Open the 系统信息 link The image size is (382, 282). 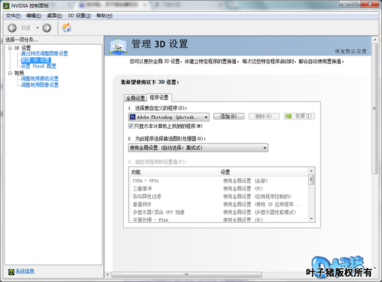pos(25,271)
